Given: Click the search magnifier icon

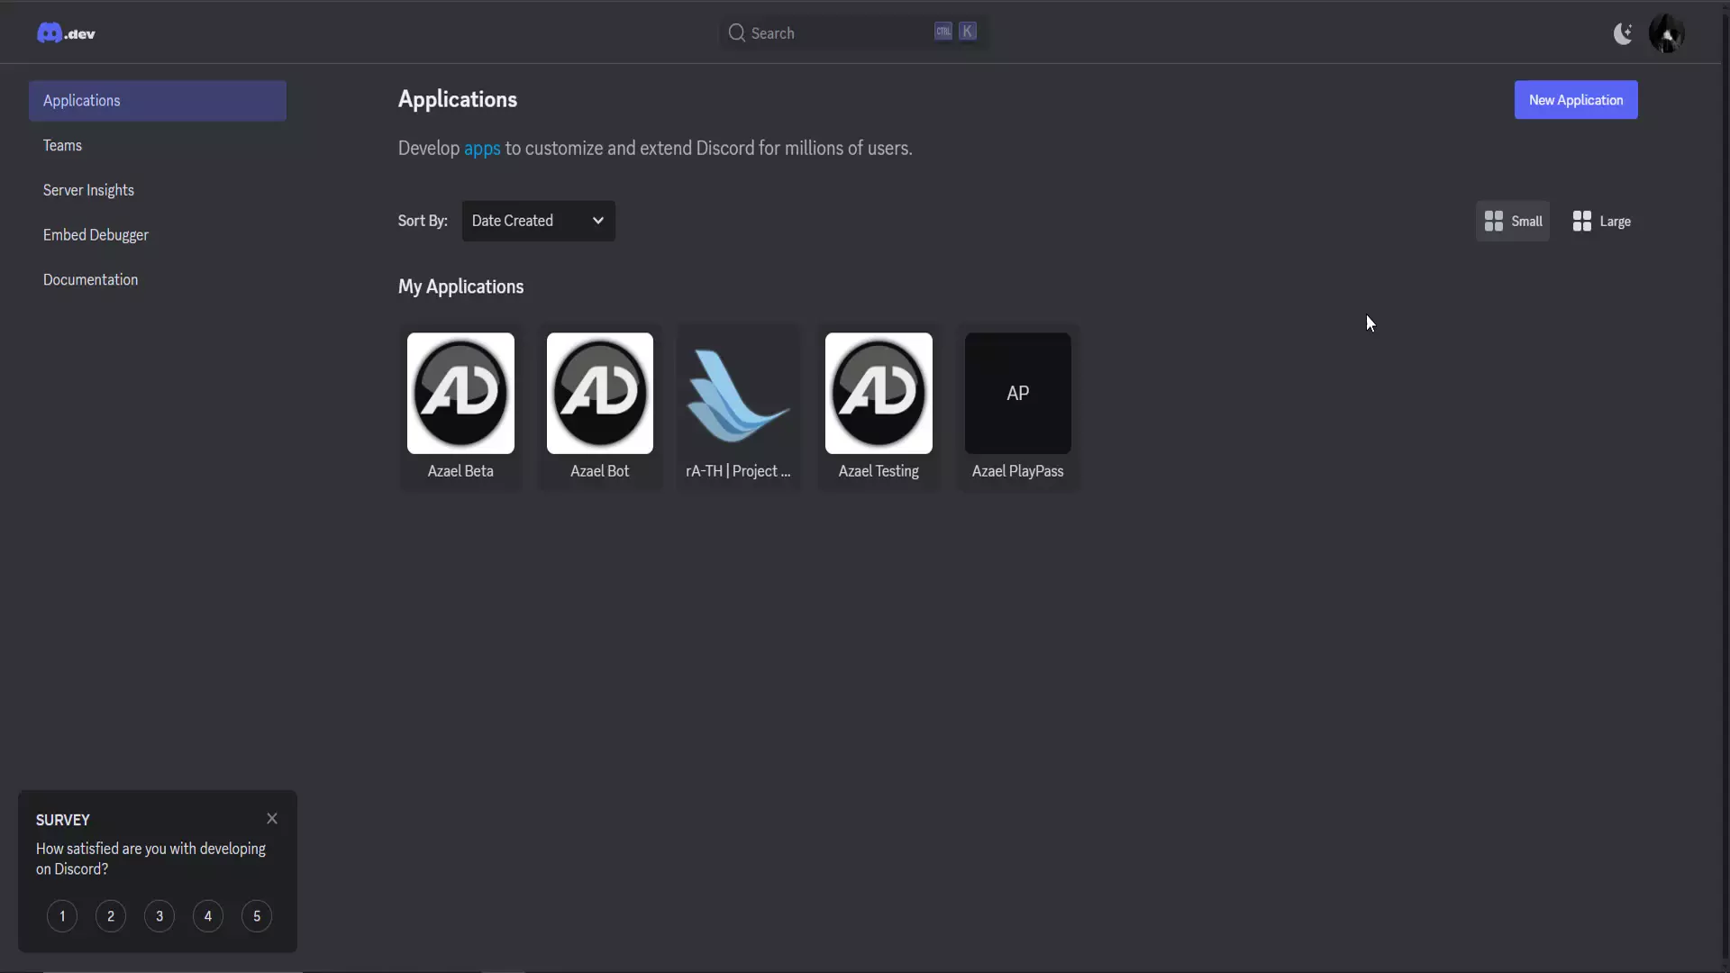Looking at the screenshot, I should (736, 33).
